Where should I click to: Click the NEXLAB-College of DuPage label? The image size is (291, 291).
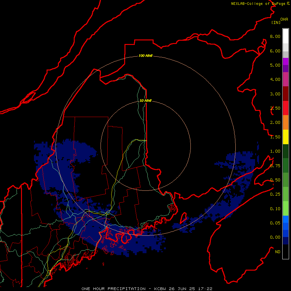point(260,4)
